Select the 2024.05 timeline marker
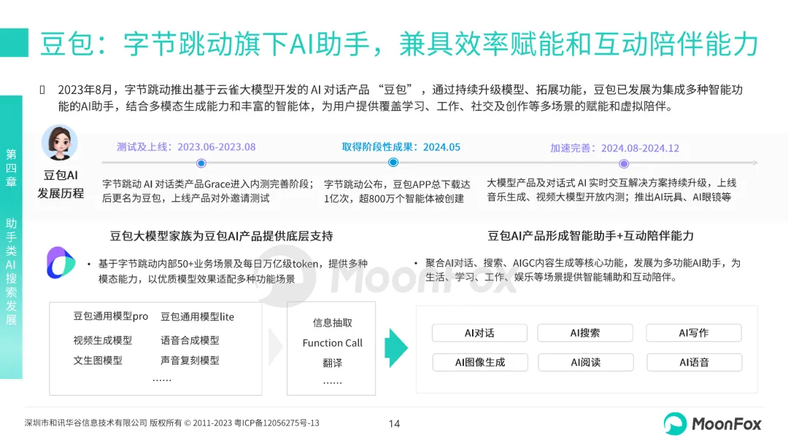Screen dimensions: 788x443 (393, 162)
